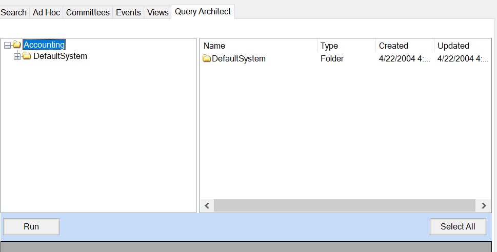
Task: Switch to the Search tab
Action: click(13, 12)
